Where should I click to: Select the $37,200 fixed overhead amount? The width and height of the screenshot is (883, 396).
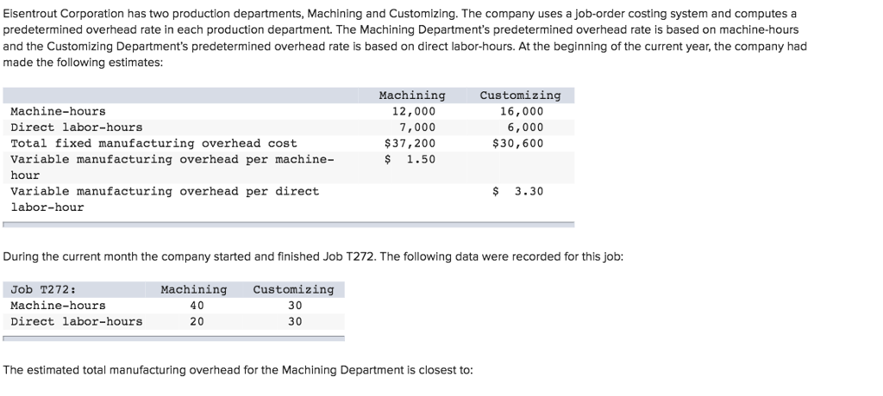click(x=414, y=143)
